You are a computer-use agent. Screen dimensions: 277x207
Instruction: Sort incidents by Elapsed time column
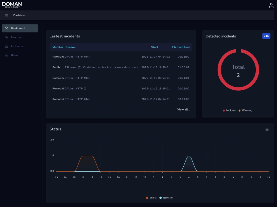click(181, 47)
